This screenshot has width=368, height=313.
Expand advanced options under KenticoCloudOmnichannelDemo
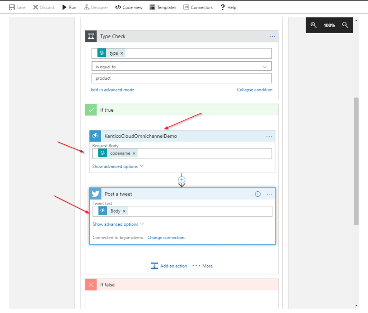(118, 166)
